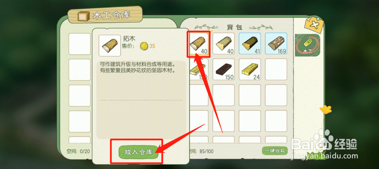The height and width of the screenshot is (169, 379).
Task: Click the 拓木 item preview thumbnail
Action: click(x=110, y=45)
